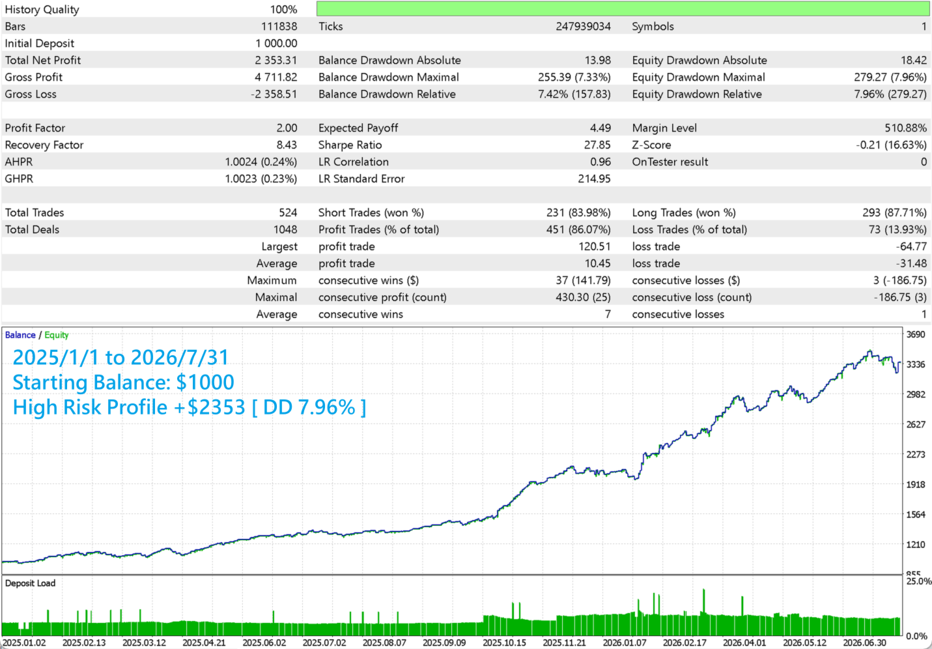
Task: Click Average loss trade value -31.48
Action: 911,264
